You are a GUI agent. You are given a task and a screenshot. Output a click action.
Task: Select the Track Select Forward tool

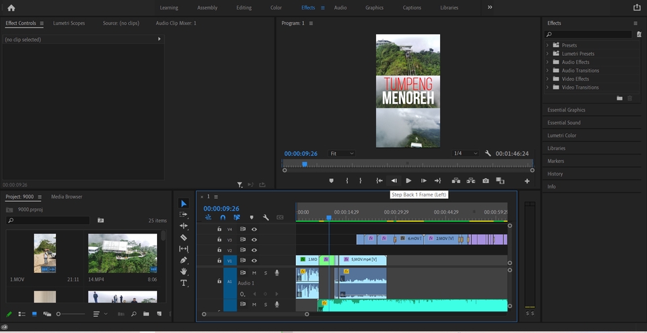click(183, 215)
